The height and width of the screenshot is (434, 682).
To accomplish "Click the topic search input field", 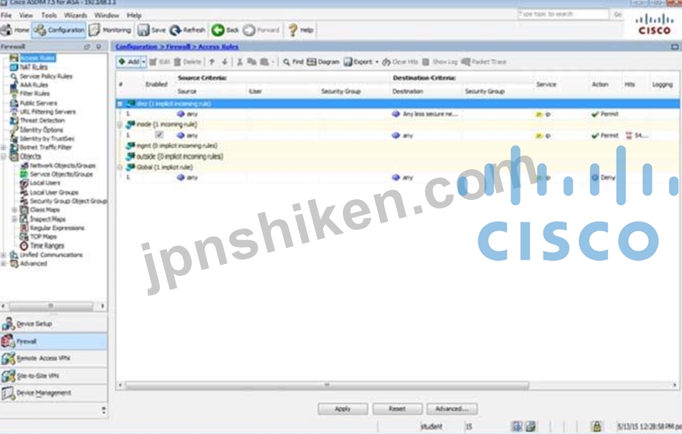I will point(563,14).
